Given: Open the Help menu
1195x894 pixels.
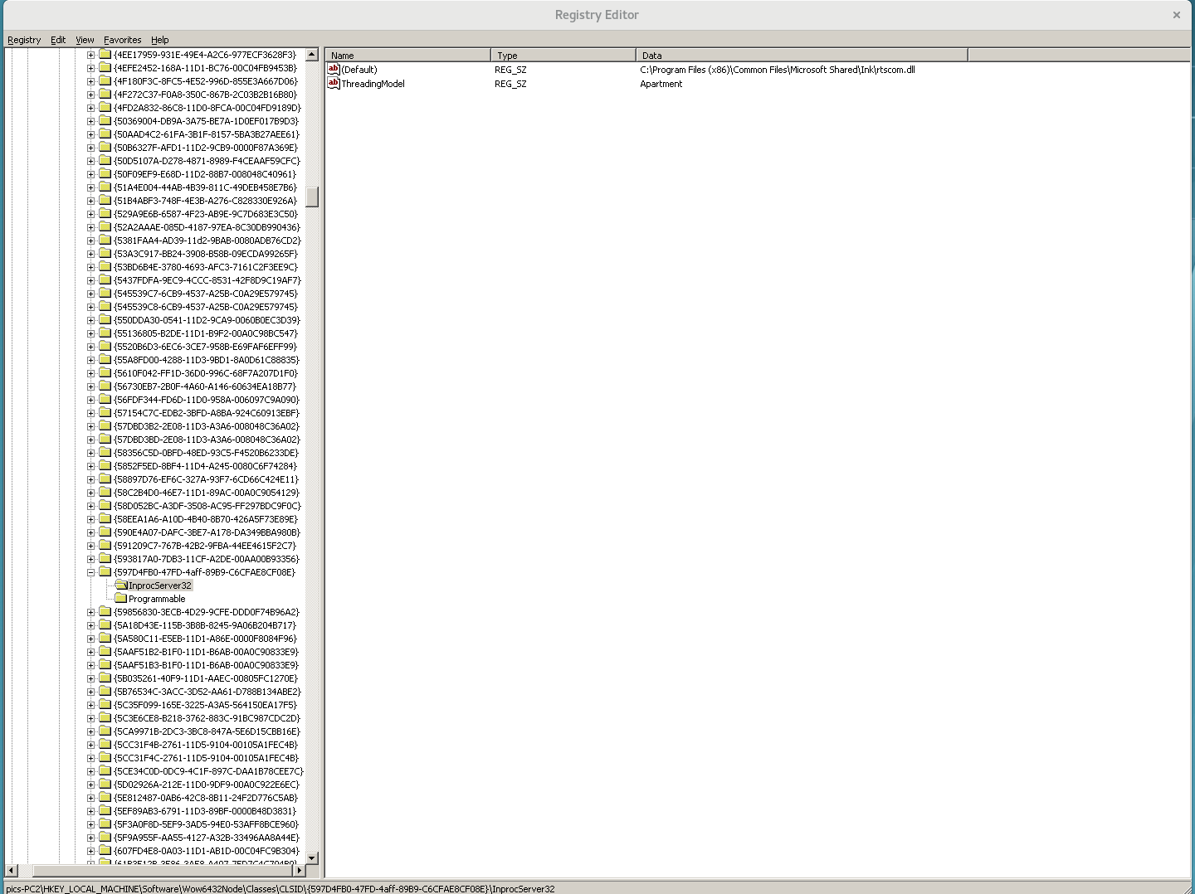Looking at the screenshot, I should 160,40.
